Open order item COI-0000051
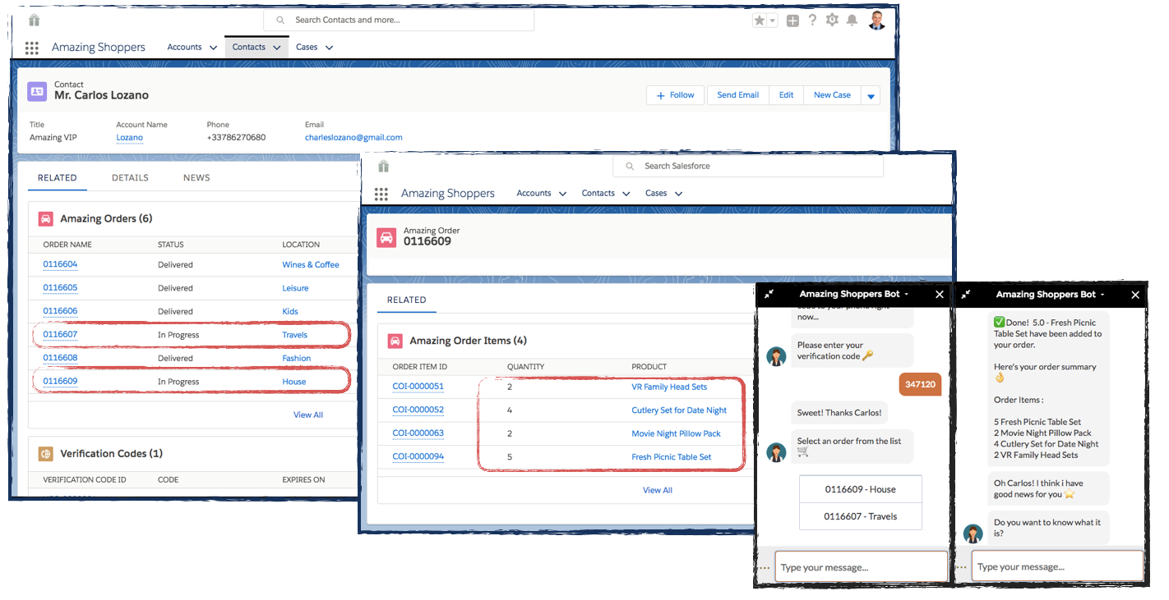Screen dimensions: 1169x600 click(418, 387)
